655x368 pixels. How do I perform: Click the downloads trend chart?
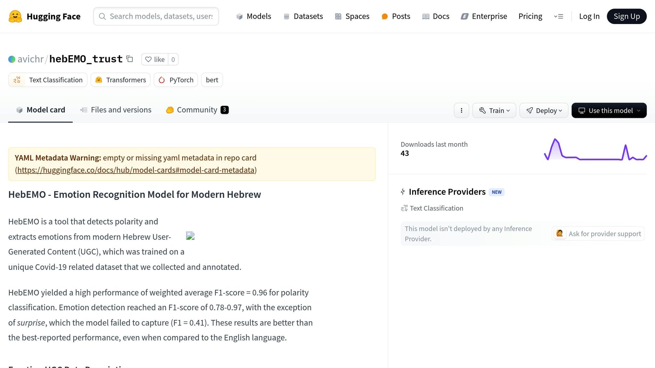[596, 149]
